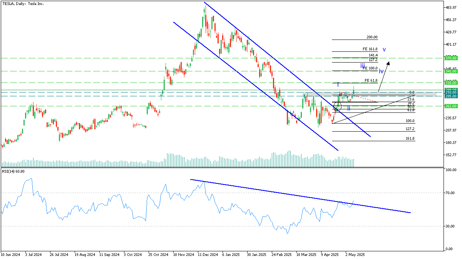Select the Fibonacci extension 200.00 label
Viewport: 462px width, 259px height.
[x=372, y=37]
